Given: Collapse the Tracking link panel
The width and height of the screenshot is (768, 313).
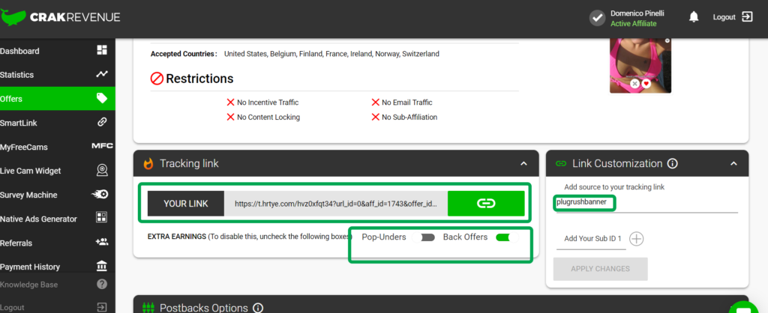Looking at the screenshot, I should point(523,163).
